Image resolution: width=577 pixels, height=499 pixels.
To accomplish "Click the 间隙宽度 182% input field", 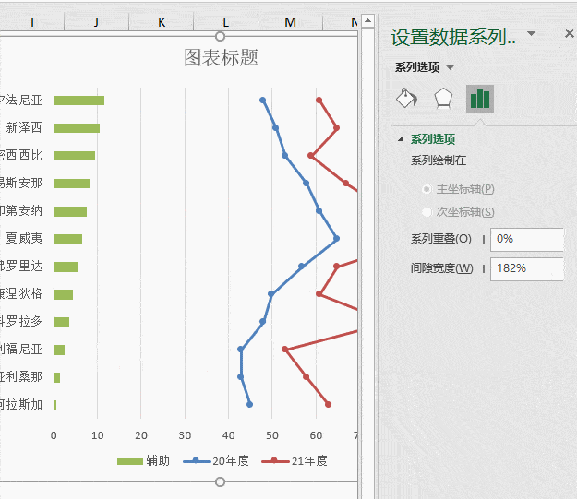I will [527, 268].
